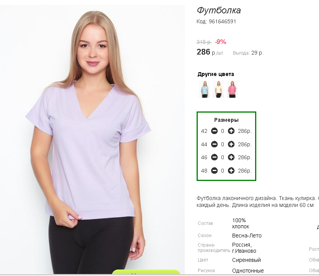Click the size 42 quantity field

223,131
